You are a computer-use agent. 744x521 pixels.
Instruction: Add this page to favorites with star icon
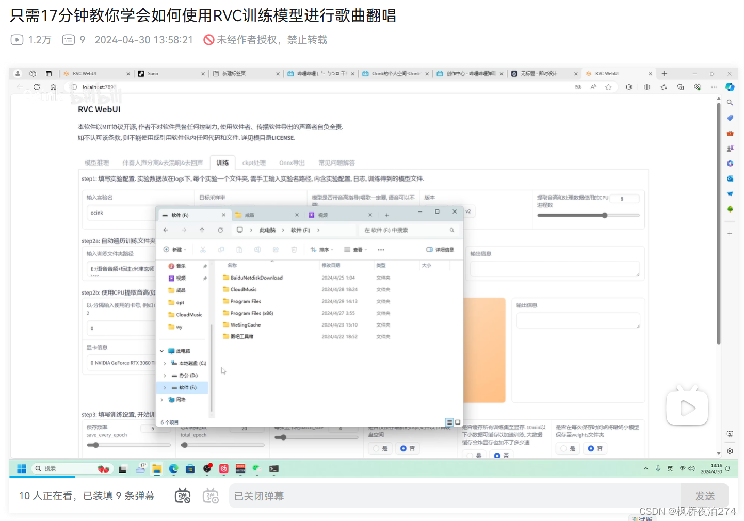click(x=609, y=87)
